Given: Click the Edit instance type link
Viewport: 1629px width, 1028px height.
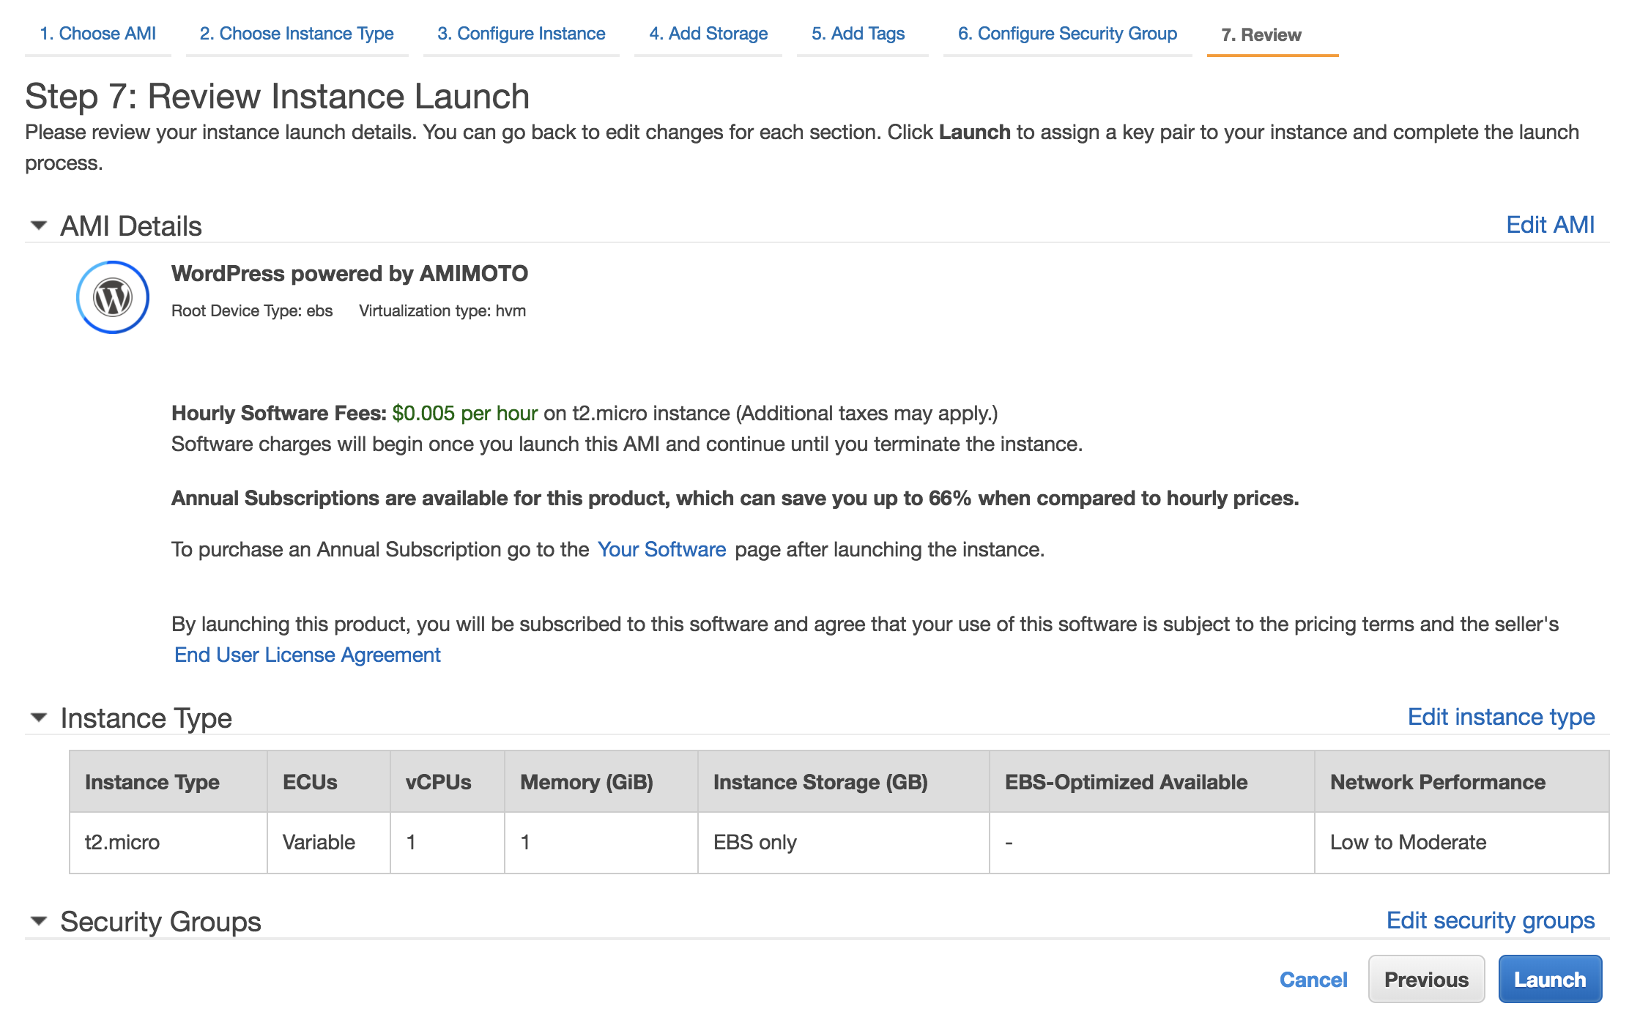Looking at the screenshot, I should [x=1502, y=717].
